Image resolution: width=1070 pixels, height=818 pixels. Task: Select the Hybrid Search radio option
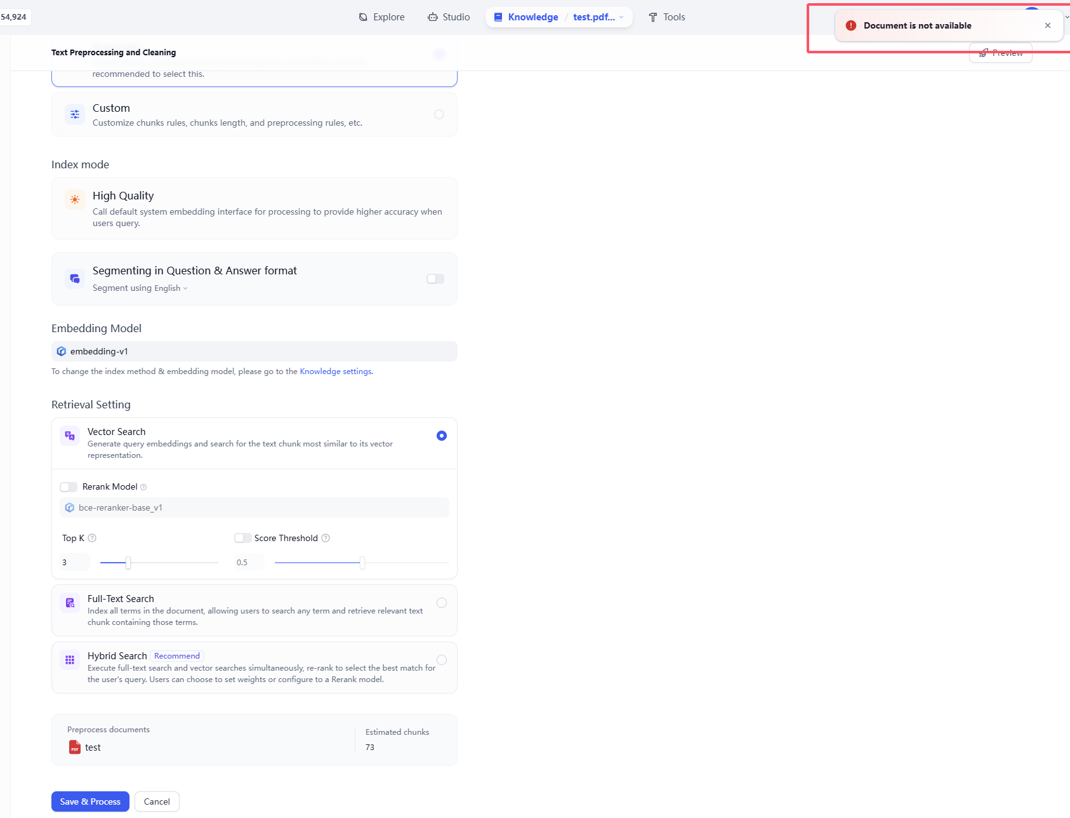442,660
